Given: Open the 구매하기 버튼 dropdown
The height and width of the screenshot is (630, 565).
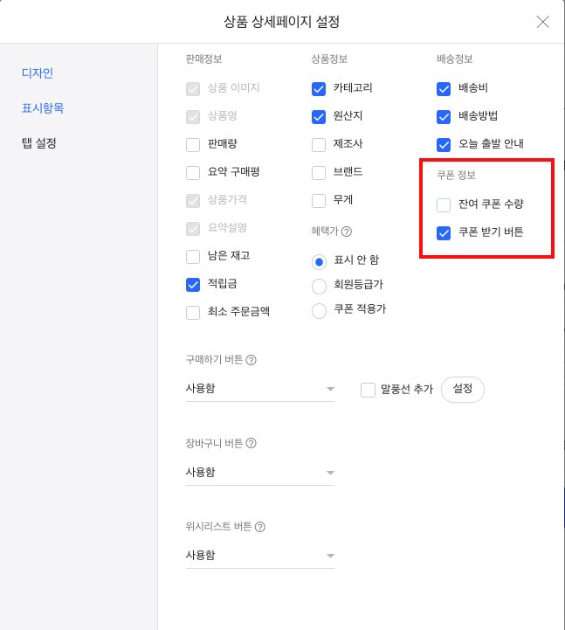Looking at the screenshot, I should 260,389.
